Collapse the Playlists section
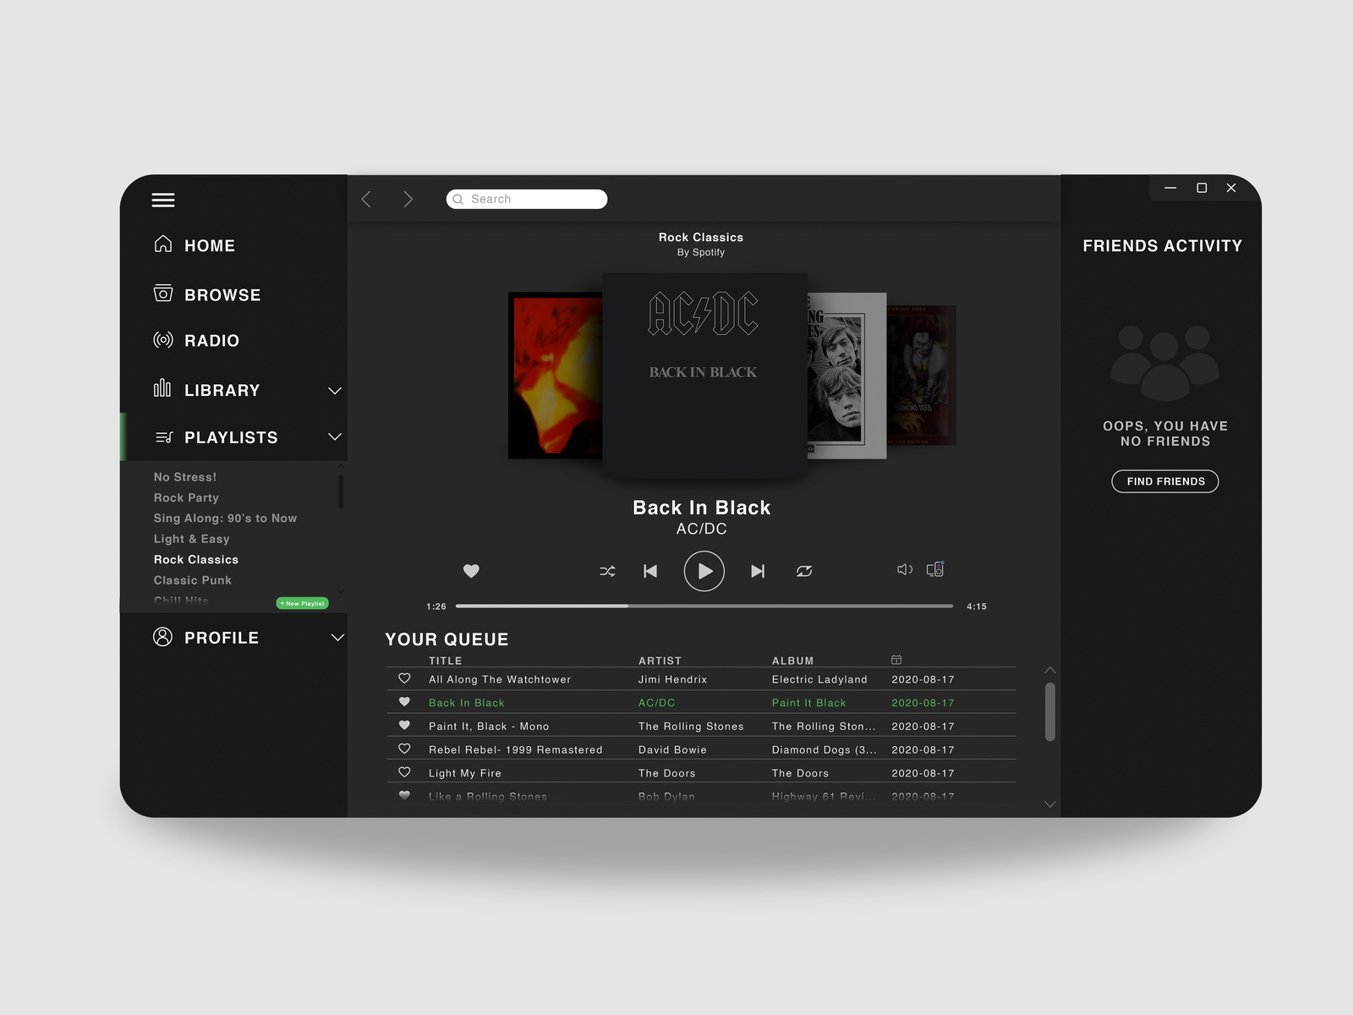The image size is (1353, 1015). (335, 437)
